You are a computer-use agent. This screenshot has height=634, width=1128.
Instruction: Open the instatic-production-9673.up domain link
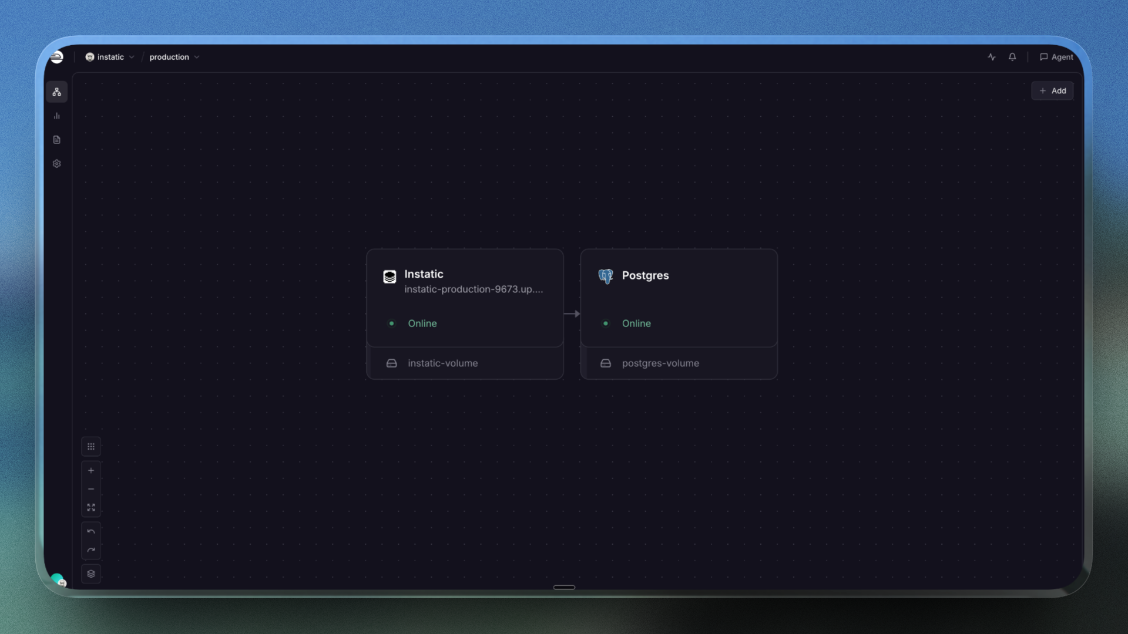[x=474, y=289]
